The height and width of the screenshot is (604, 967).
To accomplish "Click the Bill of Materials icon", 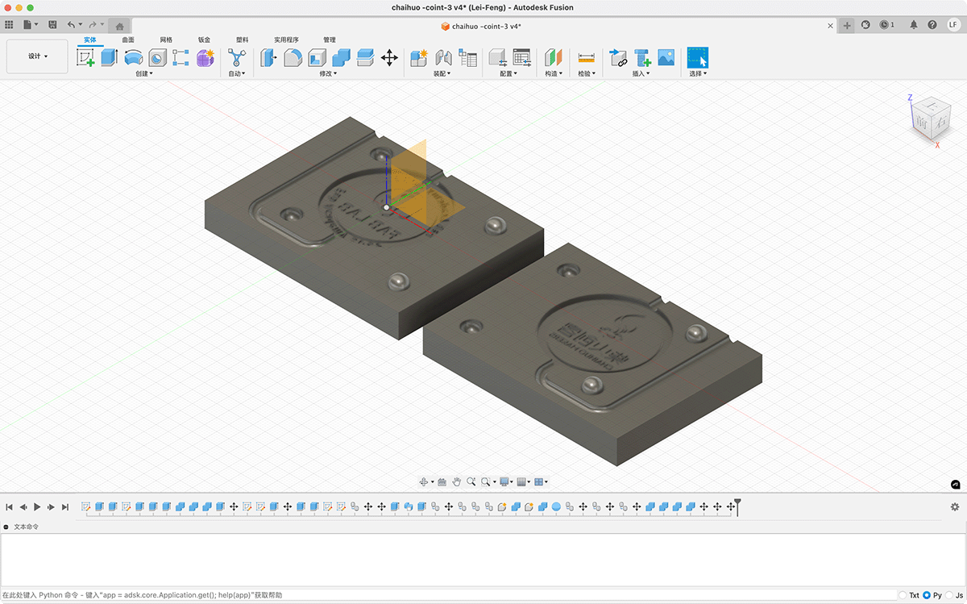I will point(467,57).
